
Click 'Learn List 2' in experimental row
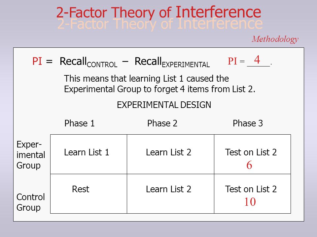coord(168,152)
